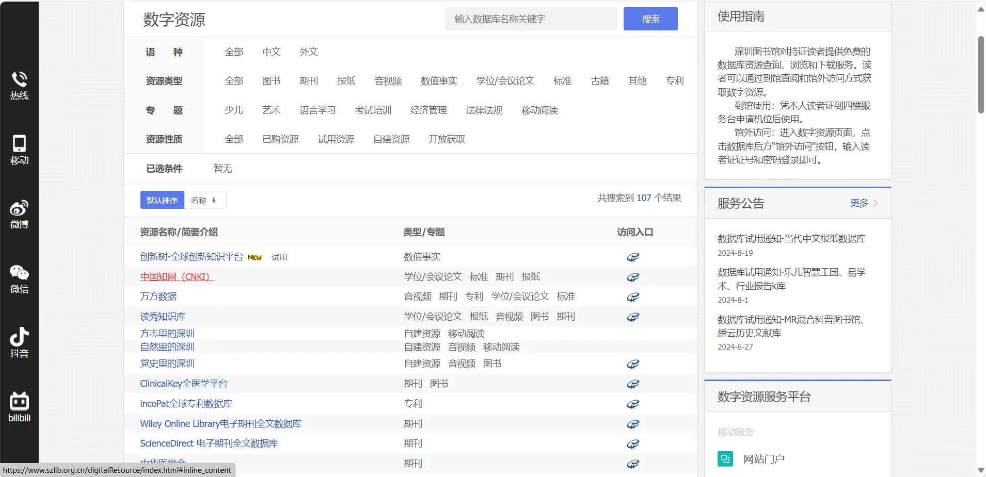Open ScienceDirect 电子期刊全文数据库 link

pos(209,443)
